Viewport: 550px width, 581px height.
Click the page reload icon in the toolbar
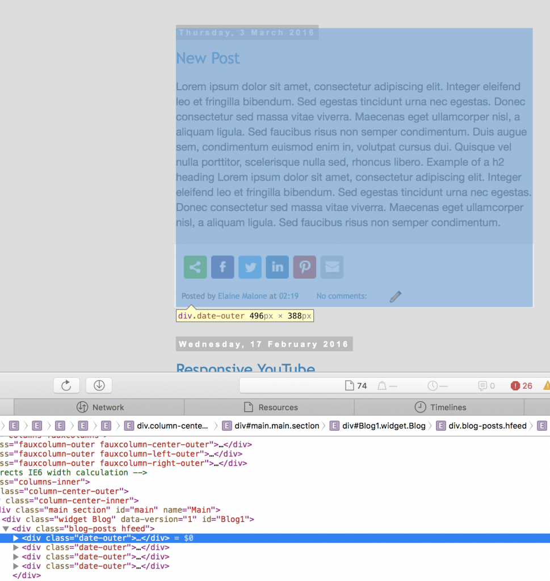pyautogui.click(x=66, y=385)
